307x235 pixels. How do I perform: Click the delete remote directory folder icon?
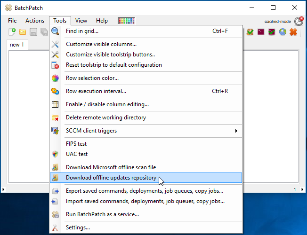[55, 117]
